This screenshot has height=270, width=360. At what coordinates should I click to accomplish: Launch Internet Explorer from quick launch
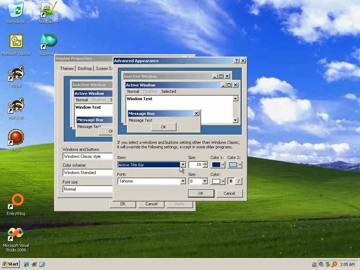(x=26, y=264)
